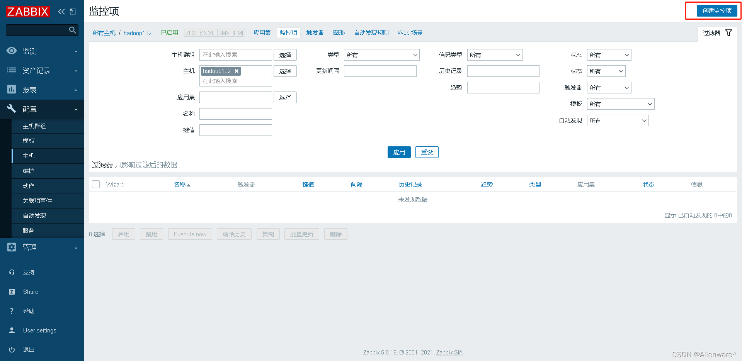Open the 触发器 filter dropdown
This screenshot has width=742, height=361.
[609, 88]
